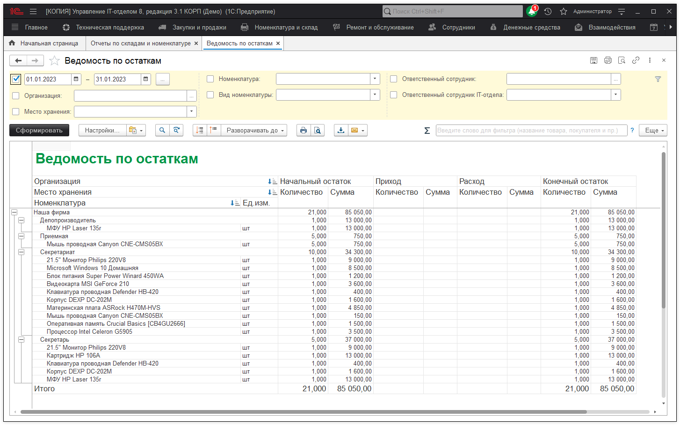Click the find (magnifier) icon in toolbar
This screenshot has width=680, height=425.
pyautogui.click(x=162, y=131)
